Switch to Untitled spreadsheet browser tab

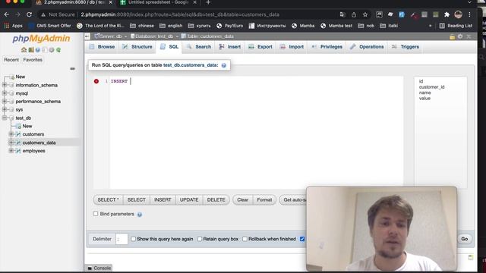tap(159, 2)
